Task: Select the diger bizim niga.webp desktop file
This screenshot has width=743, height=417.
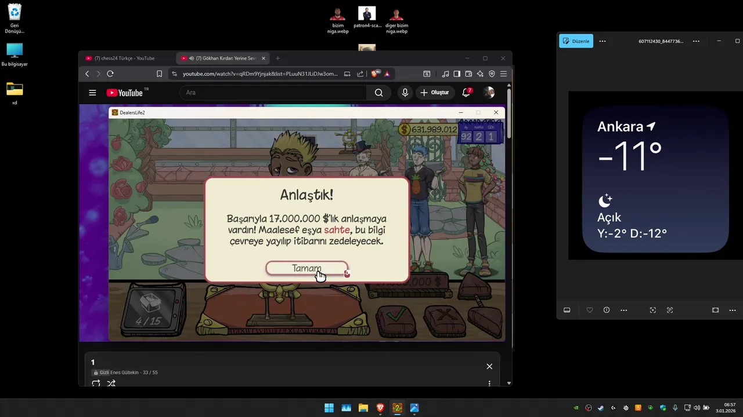Action: pos(396,20)
